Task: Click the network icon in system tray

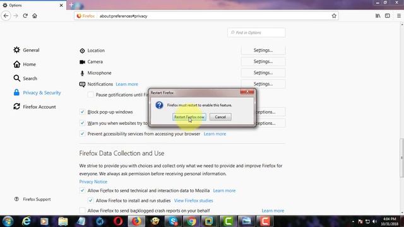Action: [x=367, y=221]
